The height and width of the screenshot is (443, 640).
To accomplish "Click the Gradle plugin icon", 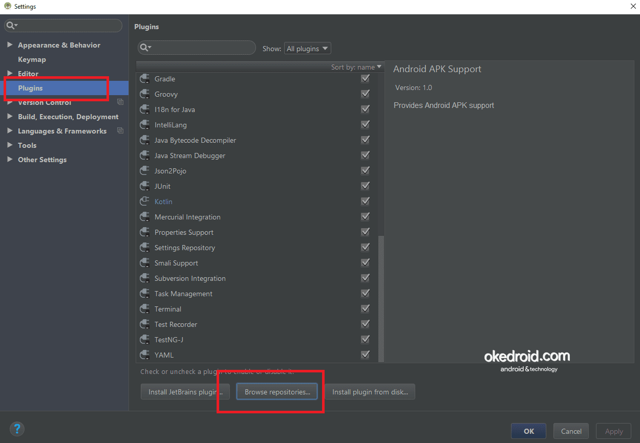I will (145, 78).
